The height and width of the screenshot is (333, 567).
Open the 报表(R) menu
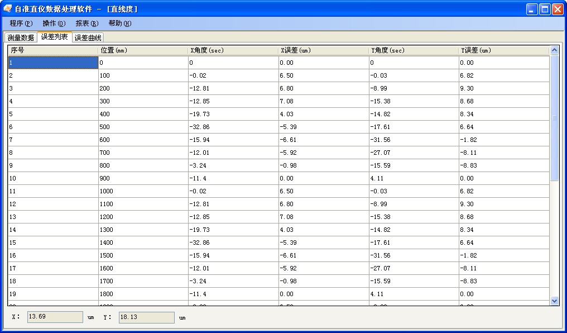tap(87, 23)
